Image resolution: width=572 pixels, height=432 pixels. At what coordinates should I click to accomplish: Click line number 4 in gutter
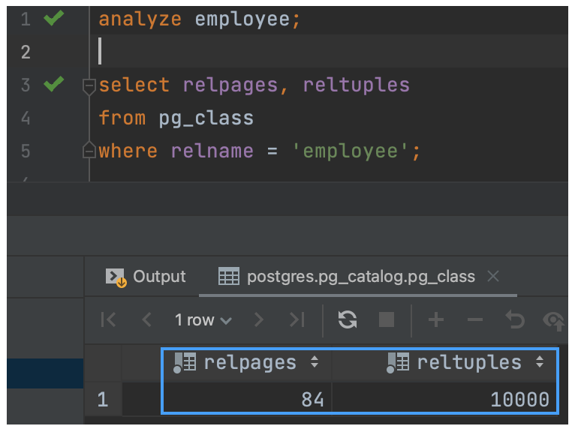[26, 118]
